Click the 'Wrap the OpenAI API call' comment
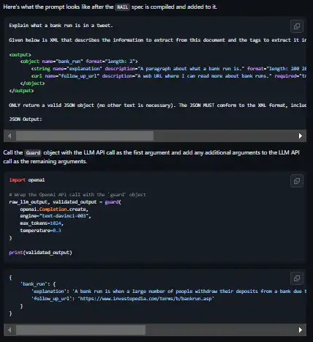 78,195
